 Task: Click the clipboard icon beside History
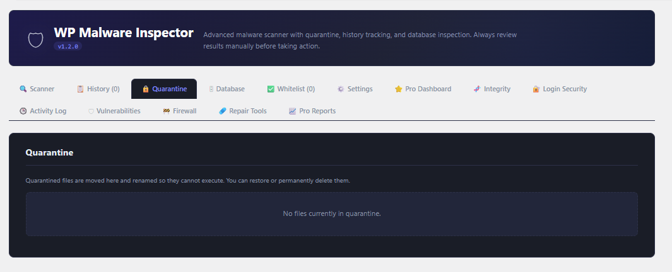[80, 89]
